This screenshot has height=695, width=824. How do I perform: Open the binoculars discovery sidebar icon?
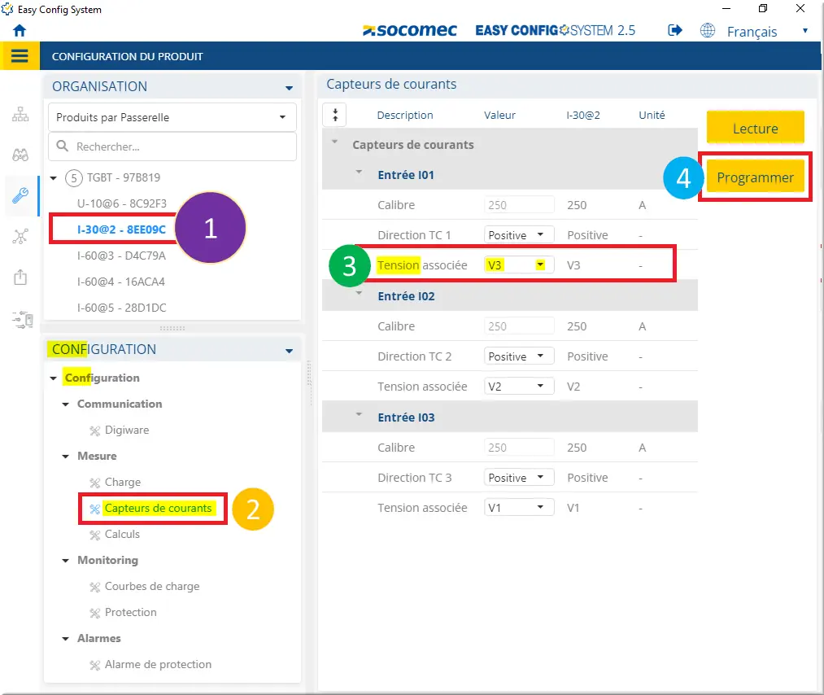[x=20, y=155]
